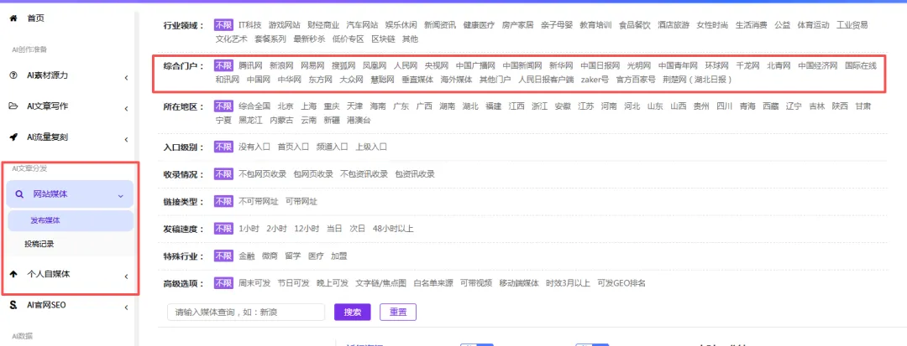
Task: Open 首页 in the sidebar
Action: pyautogui.click(x=36, y=18)
